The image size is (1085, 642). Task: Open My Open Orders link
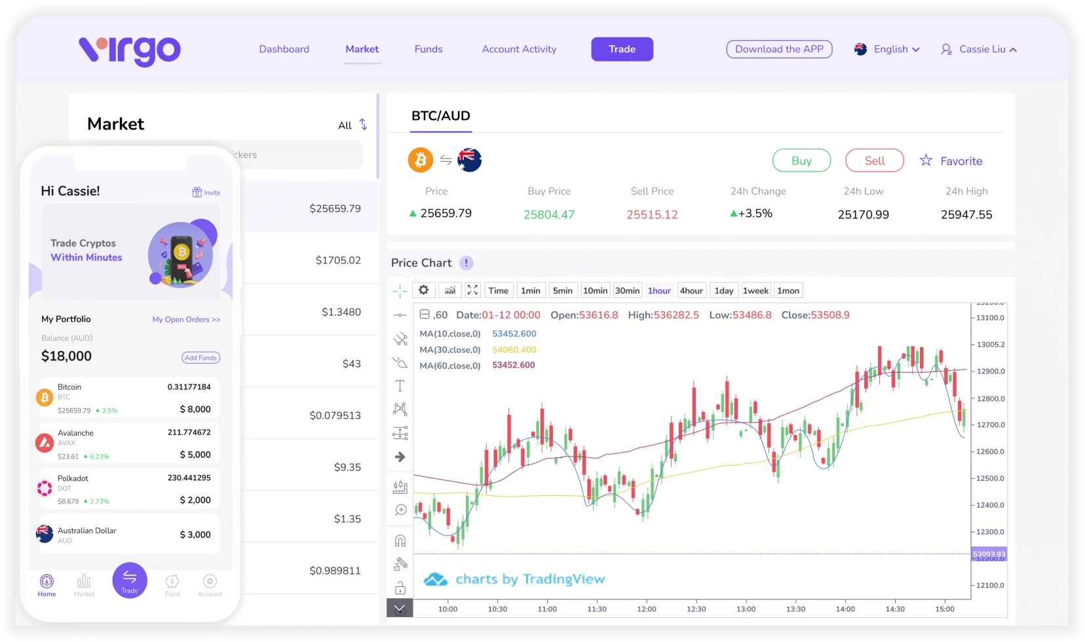186,319
